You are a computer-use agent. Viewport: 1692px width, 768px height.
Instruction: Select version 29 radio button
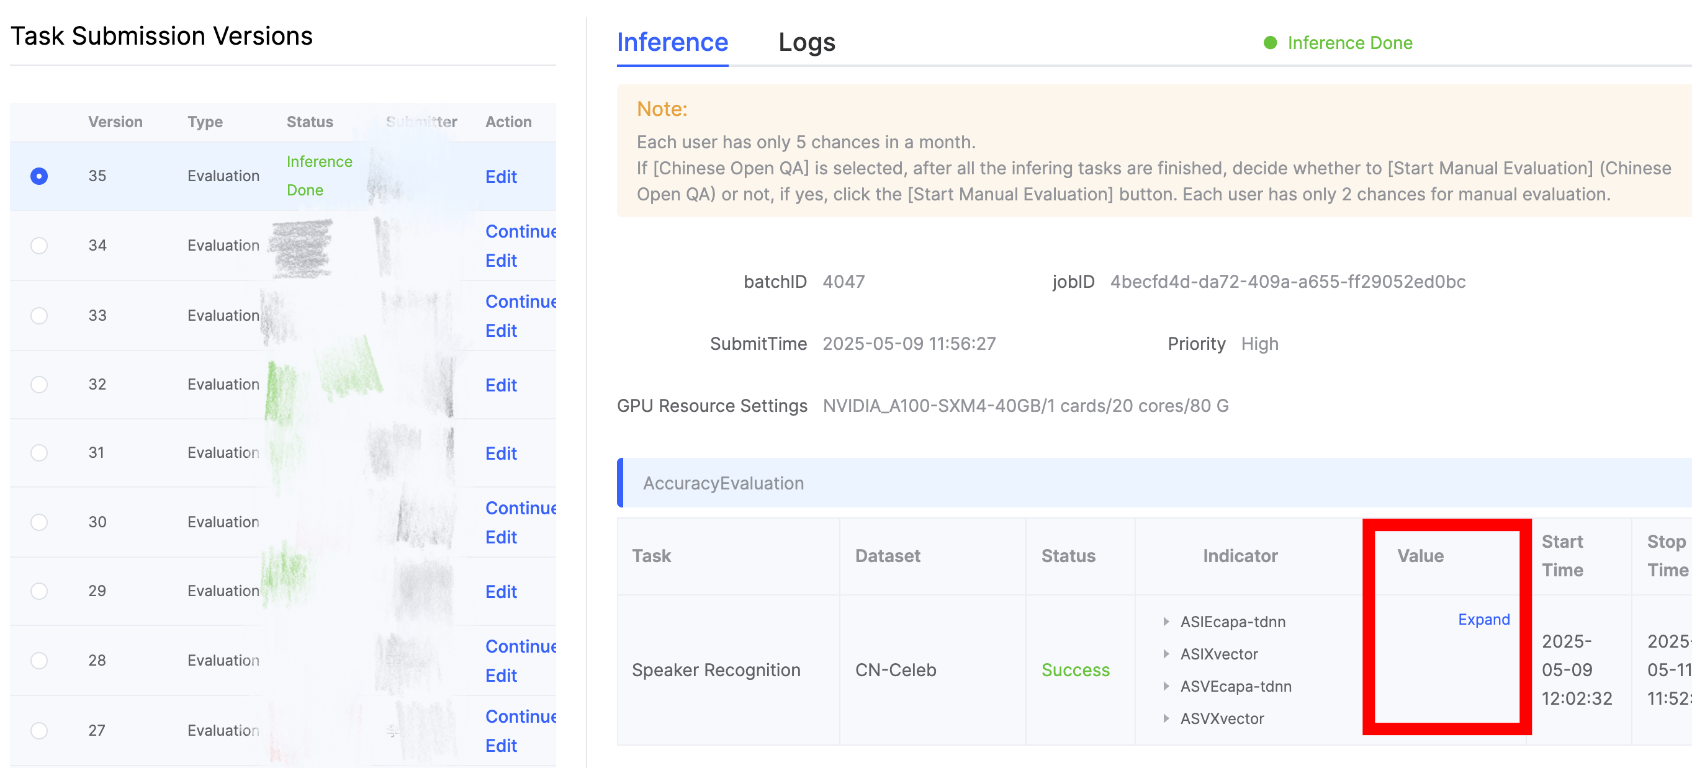[x=38, y=590]
